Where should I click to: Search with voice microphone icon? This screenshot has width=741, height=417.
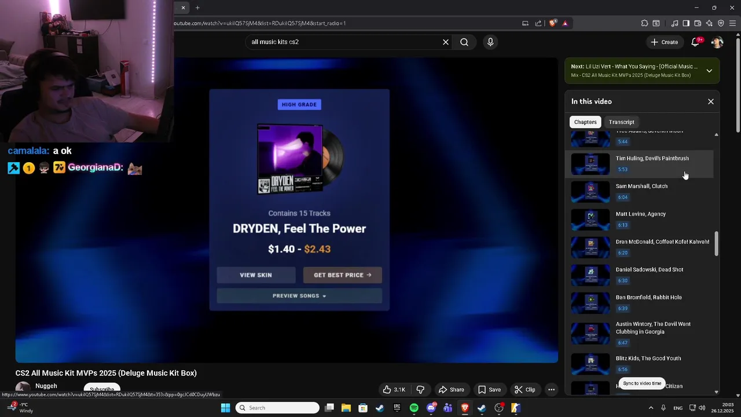click(490, 42)
